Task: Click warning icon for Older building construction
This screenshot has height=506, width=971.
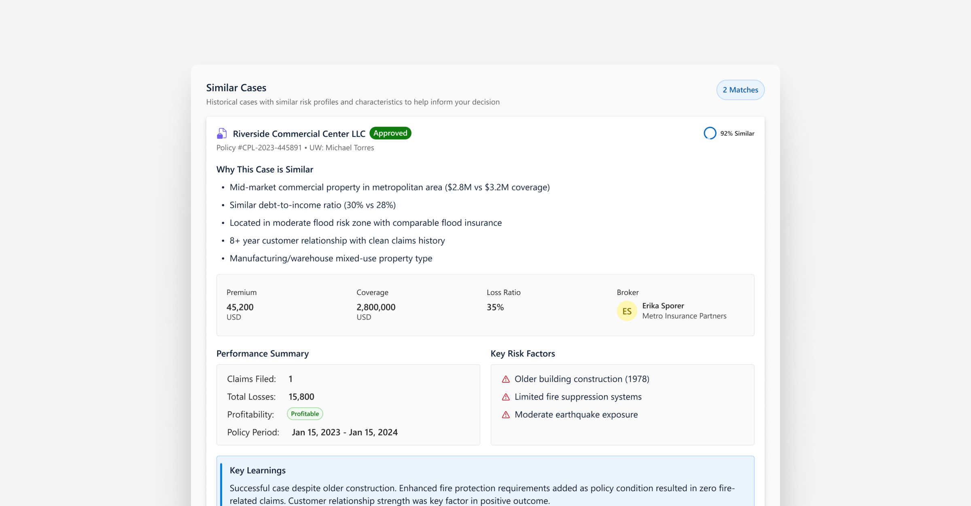Action: pos(506,379)
